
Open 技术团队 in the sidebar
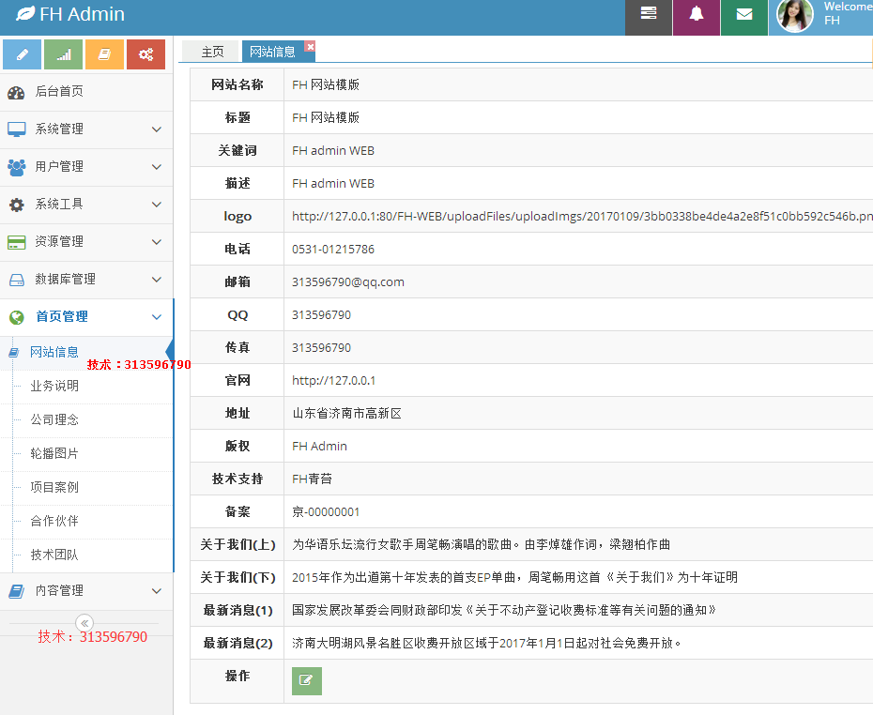point(54,555)
